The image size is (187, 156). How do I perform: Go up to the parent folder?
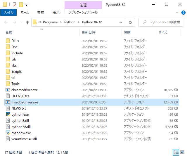pos(27,22)
